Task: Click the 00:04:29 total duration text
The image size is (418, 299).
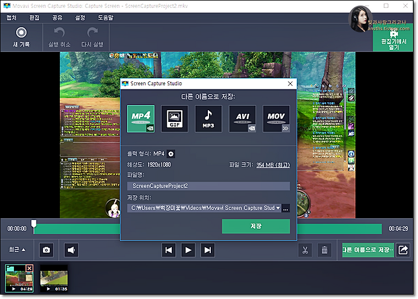Action: tap(398, 229)
